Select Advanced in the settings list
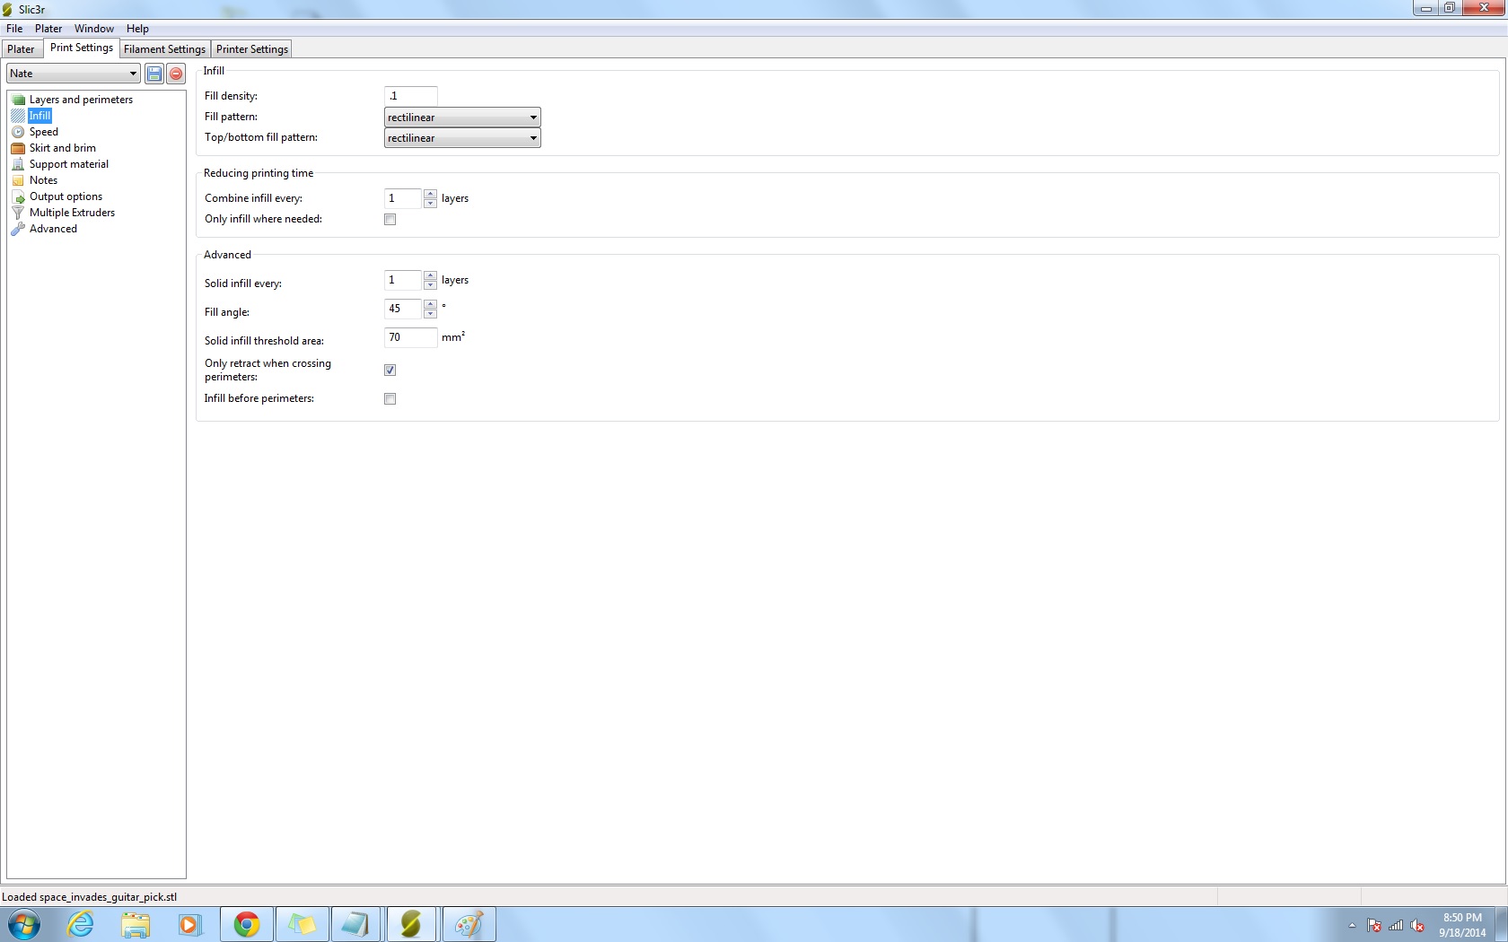Image resolution: width=1508 pixels, height=942 pixels. (x=54, y=229)
